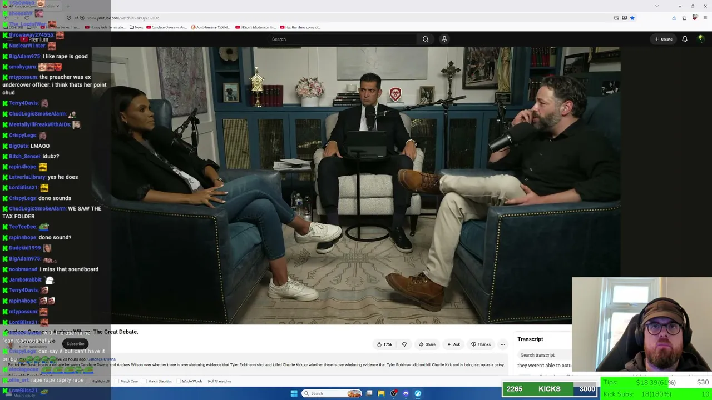712x400 pixels.
Task: Open the YouTube account avatar menu
Action: pyautogui.click(x=701, y=39)
